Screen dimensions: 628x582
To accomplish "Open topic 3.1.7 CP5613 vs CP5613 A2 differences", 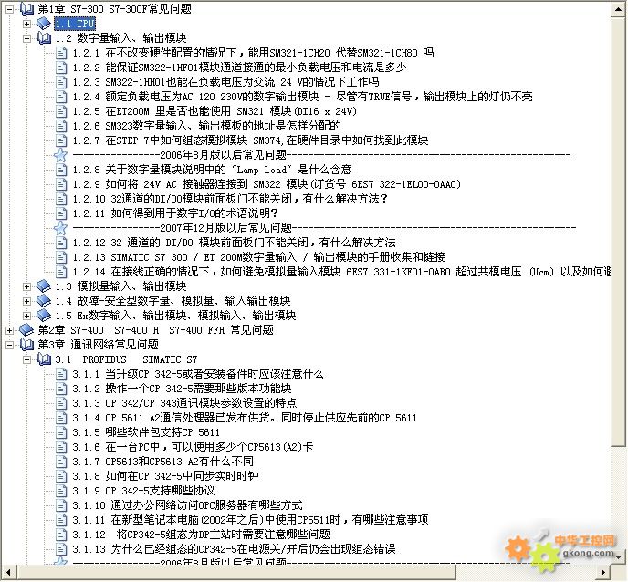I will tap(162, 462).
